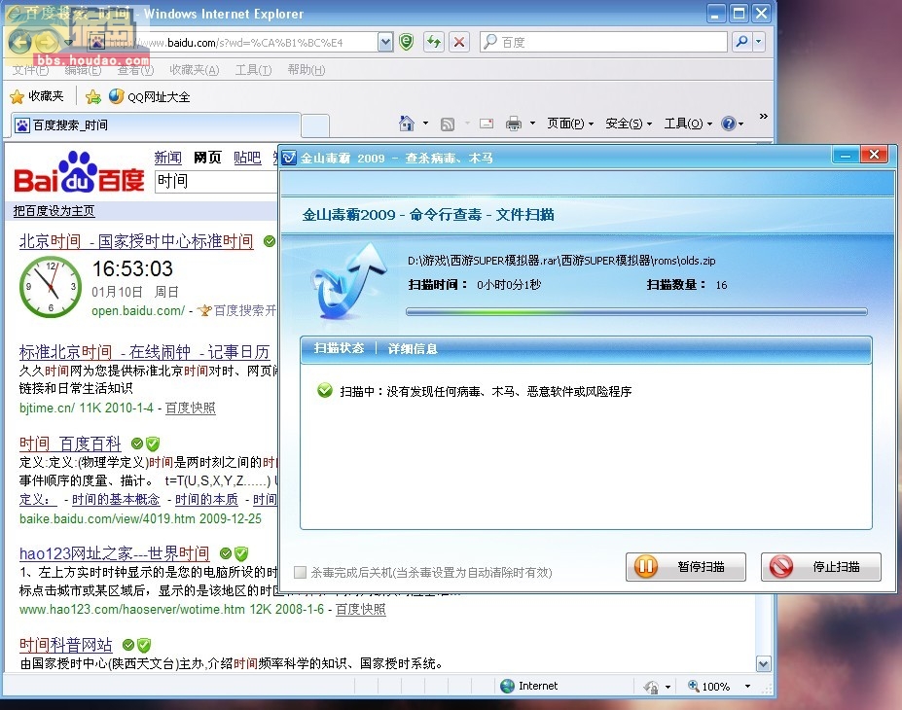
Task: Open the hao123网址之家---世界时间 result
Action: (x=115, y=553)
